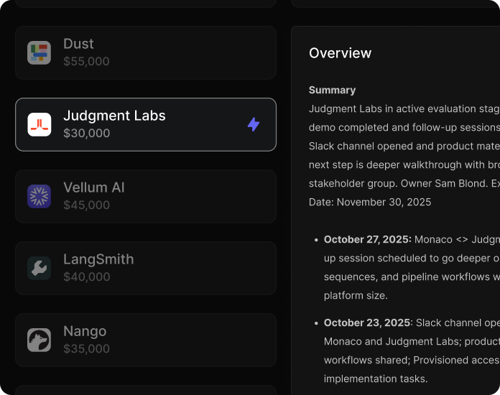Click the Overview panel heading
The height and width of the screenshot is (395, 500).
pos(340,53)
